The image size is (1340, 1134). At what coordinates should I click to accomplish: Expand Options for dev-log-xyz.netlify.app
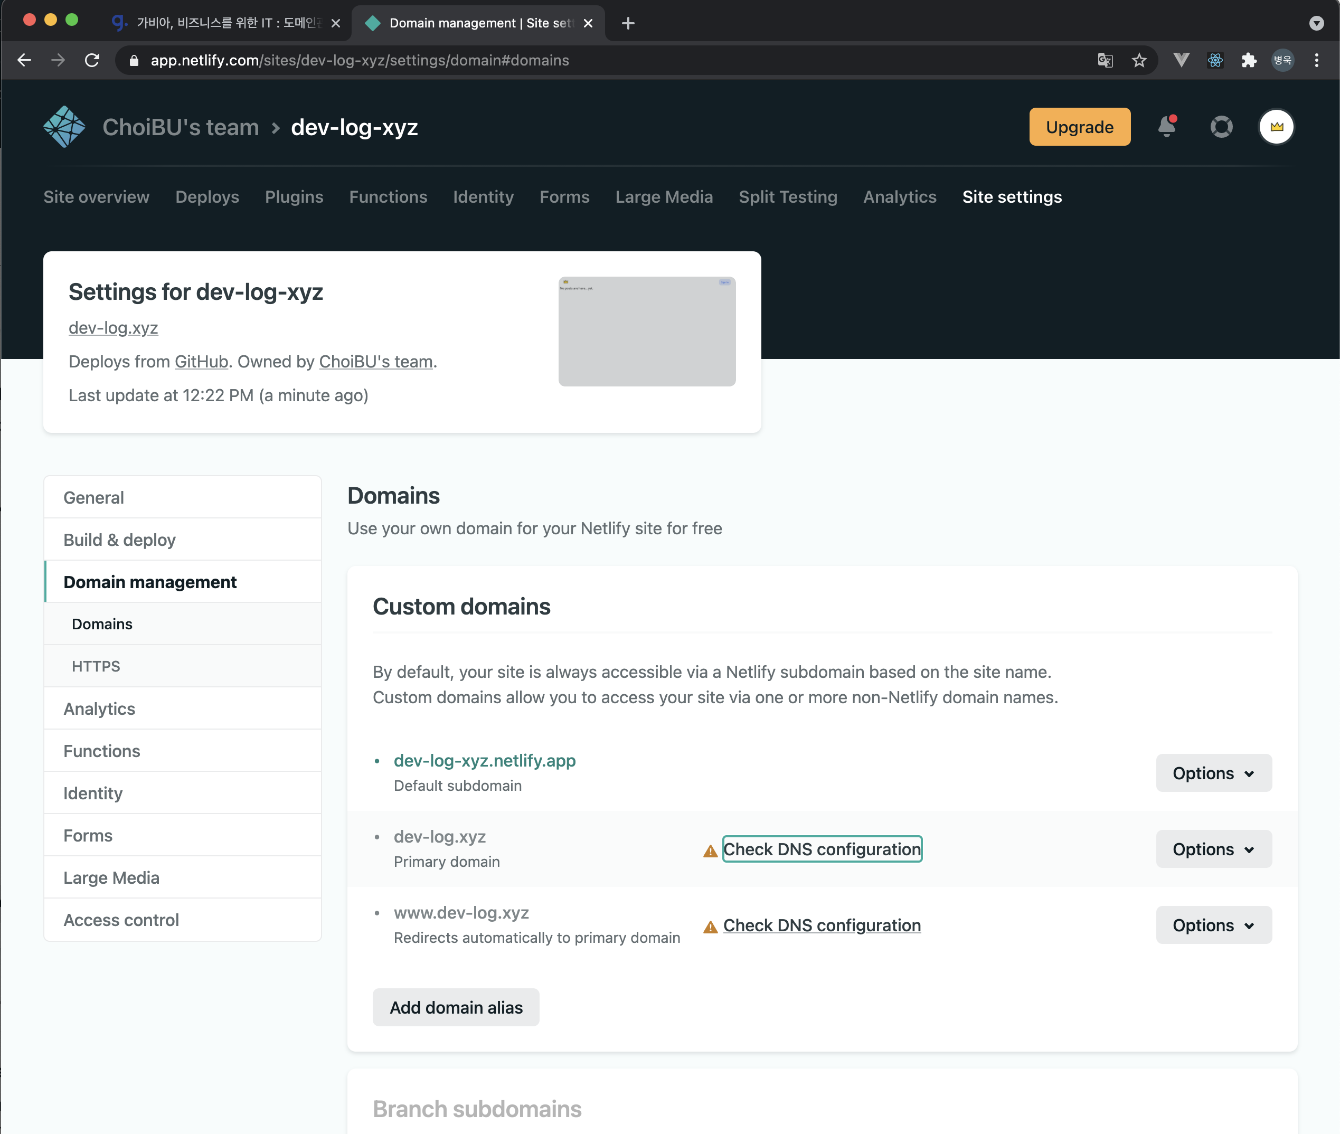1213,773
